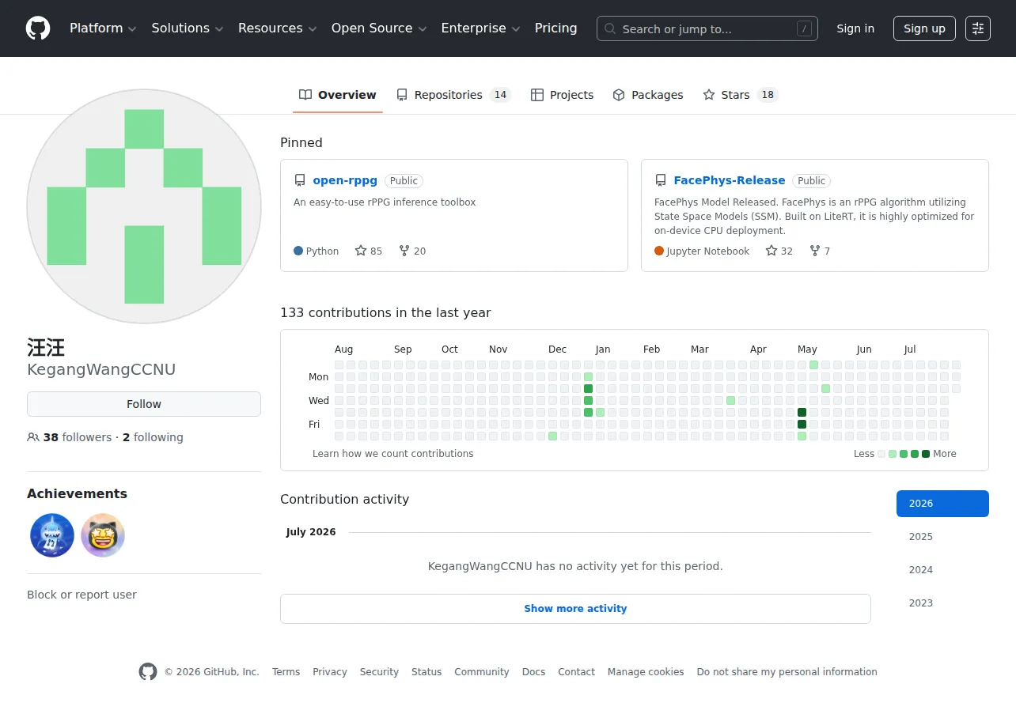Screen dimensions: 1016x714
Task: Switch to the Stars tab
Action: [741, 95]
